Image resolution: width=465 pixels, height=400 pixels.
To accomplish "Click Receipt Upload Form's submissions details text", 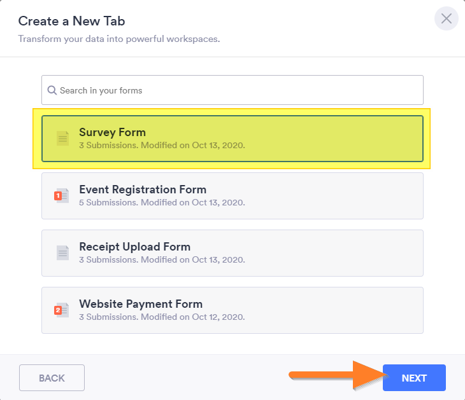I will click(162, 259).
